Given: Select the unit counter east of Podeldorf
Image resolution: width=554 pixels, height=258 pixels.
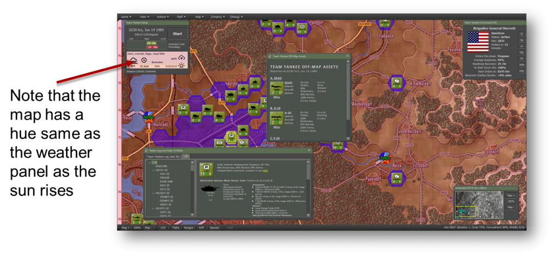Looking at the screenshot, I should pos(397,178).
